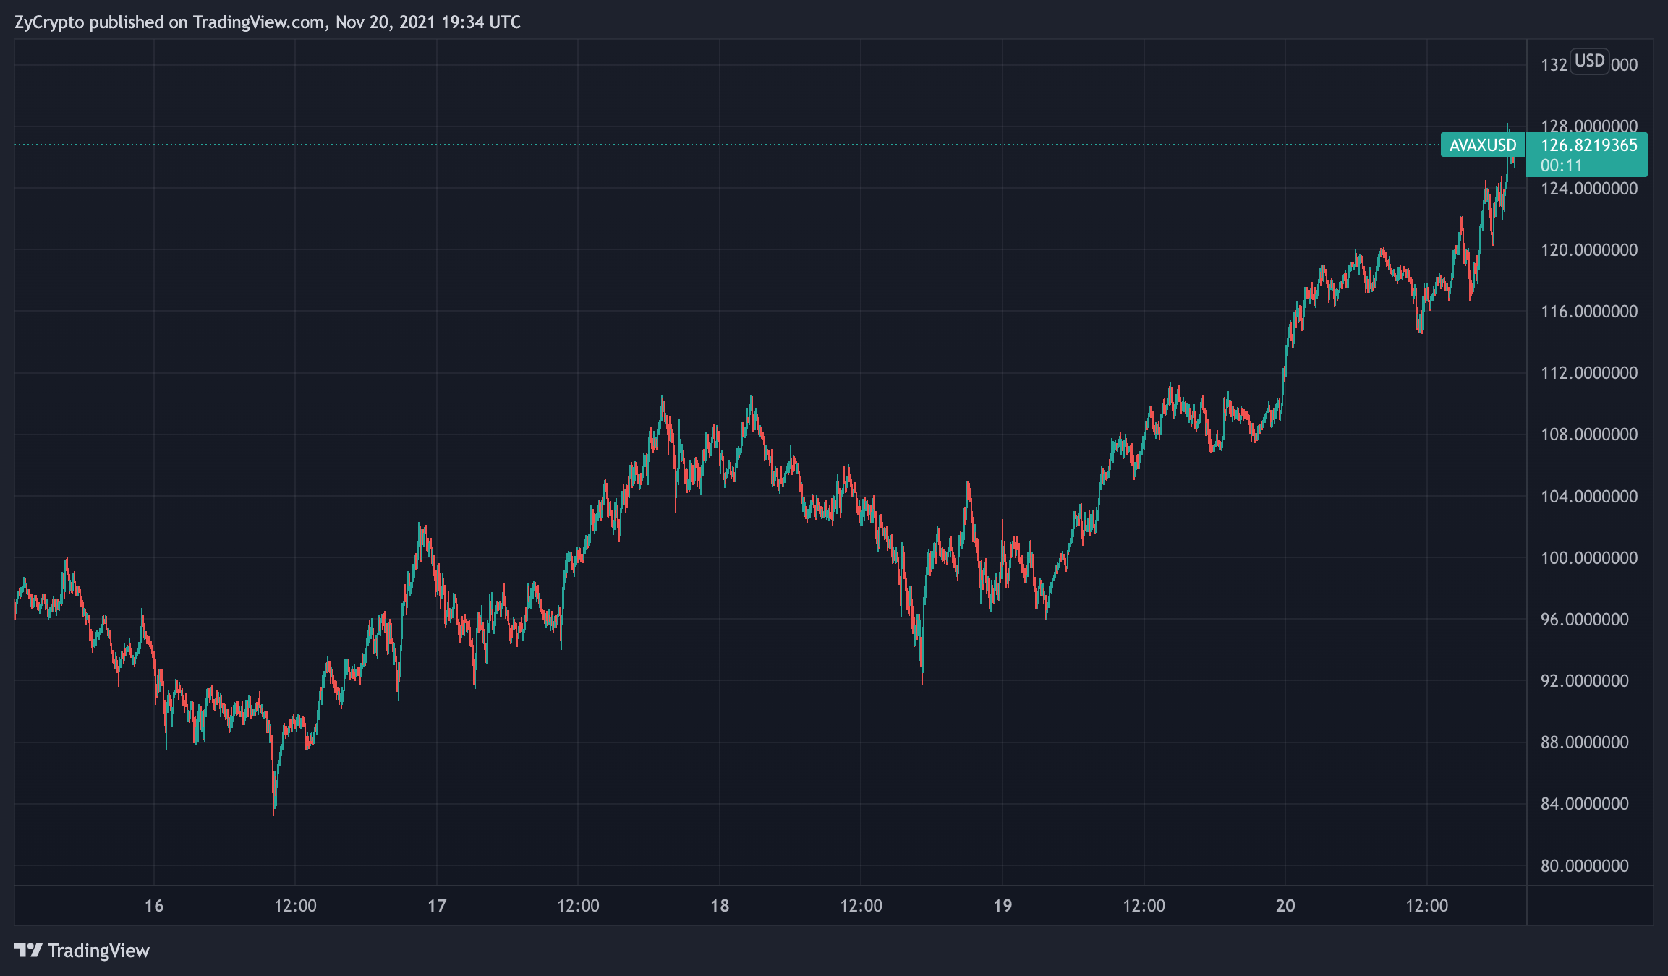Click the 80.0000000 price axis label

coord(1584,866)
